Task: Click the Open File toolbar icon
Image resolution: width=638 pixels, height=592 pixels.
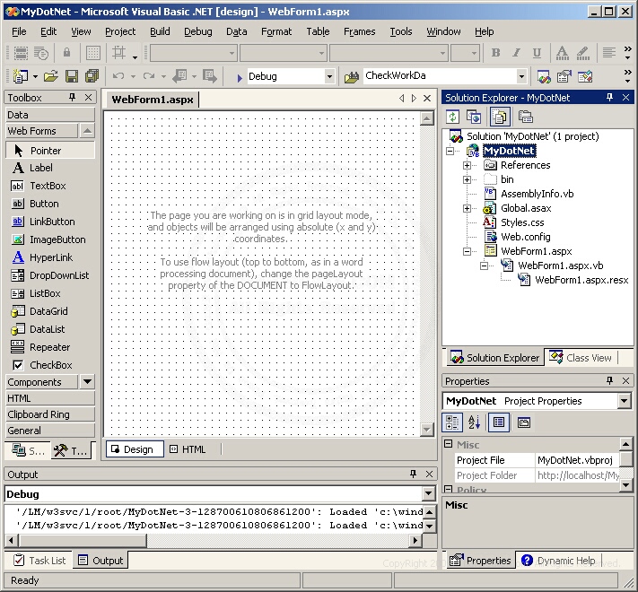Action: tap(51, 76)
